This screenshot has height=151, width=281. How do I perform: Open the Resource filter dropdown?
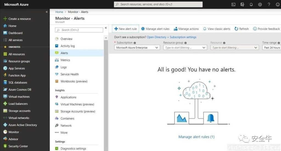(235, 48)
